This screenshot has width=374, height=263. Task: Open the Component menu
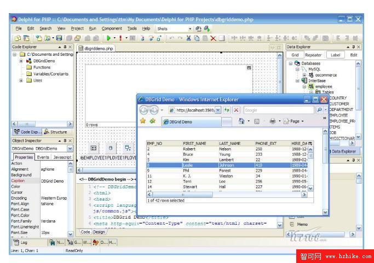click(112, 28)
